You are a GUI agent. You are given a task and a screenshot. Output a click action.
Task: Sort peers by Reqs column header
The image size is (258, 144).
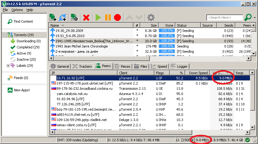coord(242,73)
